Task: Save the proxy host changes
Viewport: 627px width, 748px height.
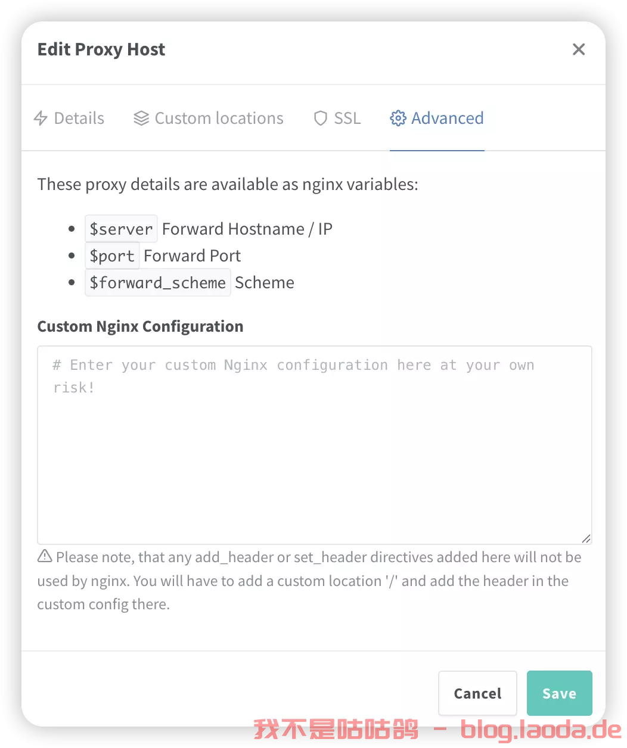Action: (x=560, y=693)
